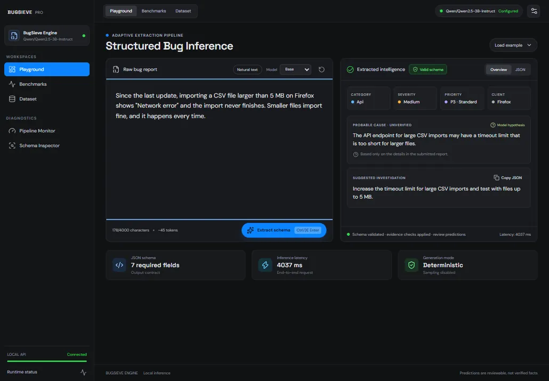Viewport: 549px width, 381px height.
Task: Click the green status dot on BugSieve Engine card
Action: 84,35
